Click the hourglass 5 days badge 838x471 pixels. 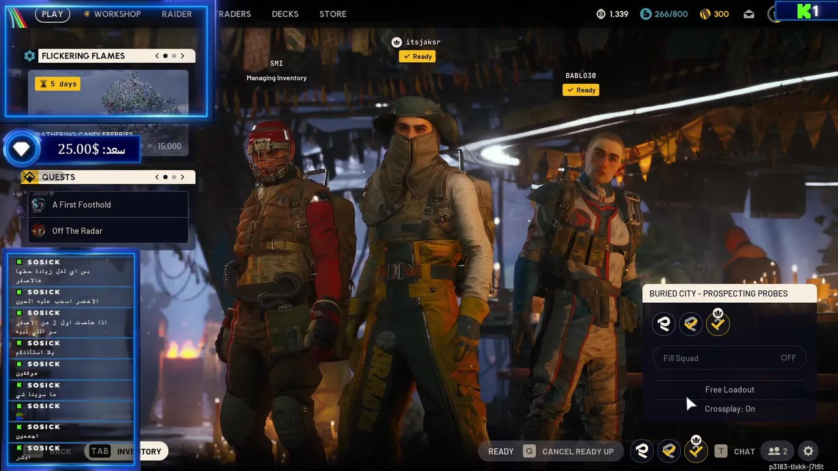58,84
